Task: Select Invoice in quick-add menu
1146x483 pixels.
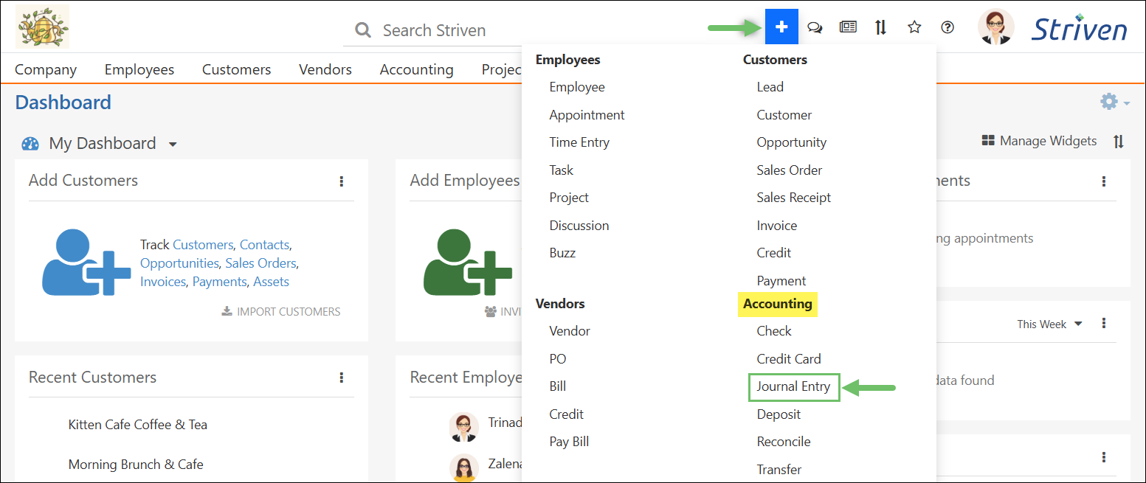Action: 776,226
